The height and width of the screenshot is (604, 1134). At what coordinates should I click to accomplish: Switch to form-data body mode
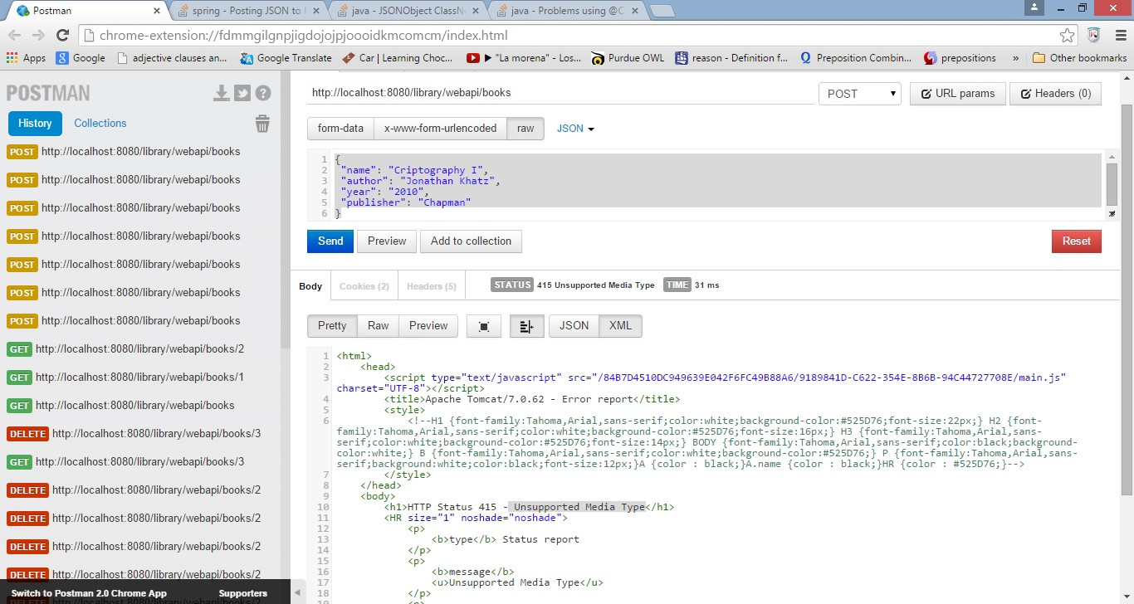point(340,128)
